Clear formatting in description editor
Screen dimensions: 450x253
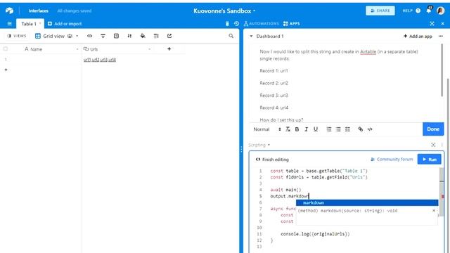pyautogui.click(x=288, y=129)
